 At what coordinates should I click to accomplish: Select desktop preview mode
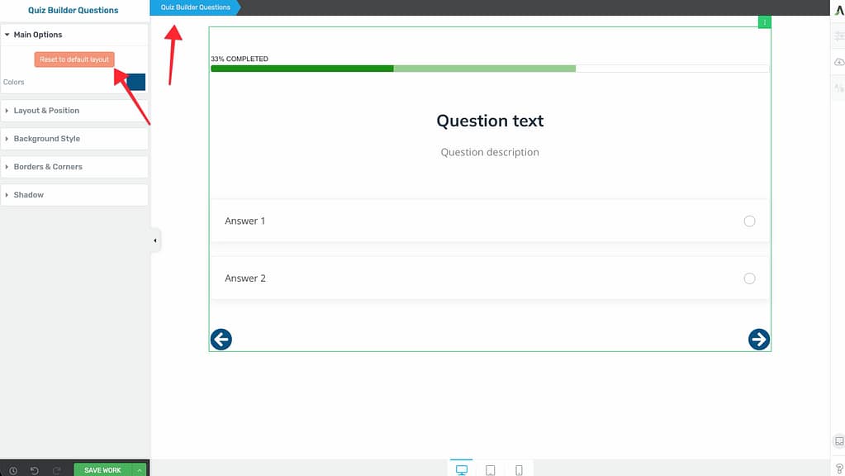[x=461, y=470]
